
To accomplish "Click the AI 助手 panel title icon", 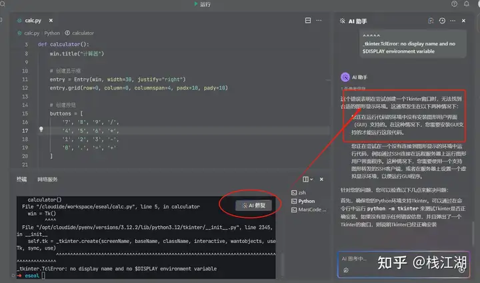I will [342, 21].
